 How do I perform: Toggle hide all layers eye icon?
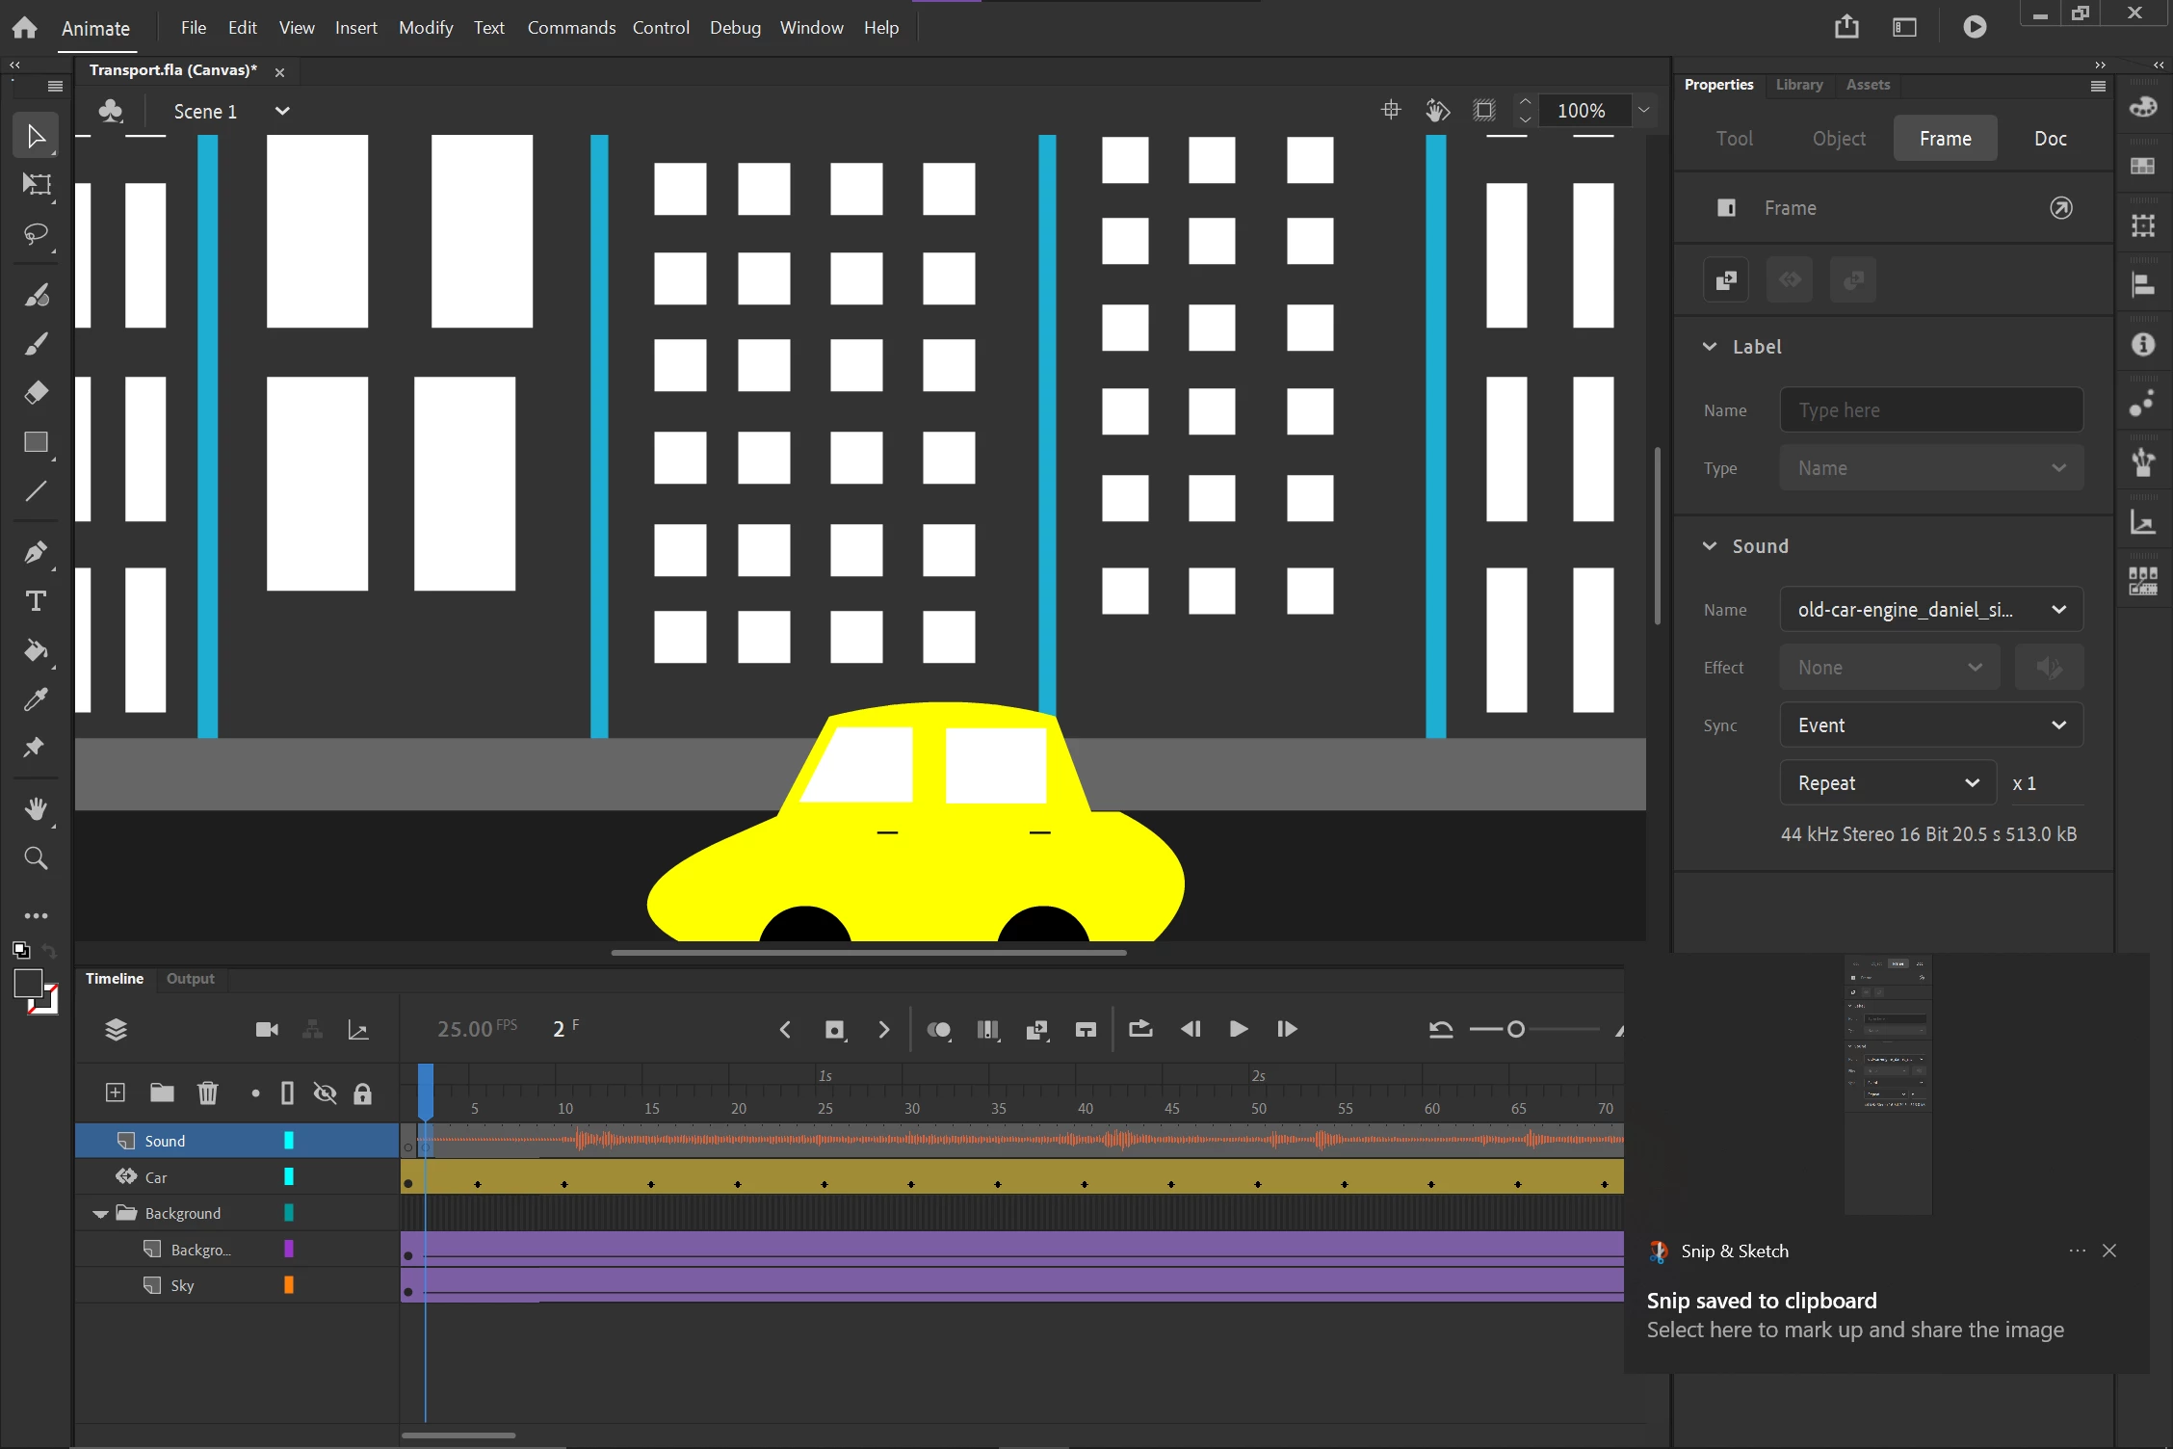pos(325,1093)
